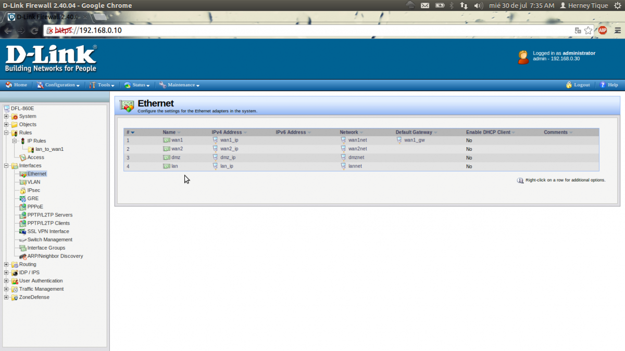
Task: Click the Switch Management icon
Action: coord(23,240)
